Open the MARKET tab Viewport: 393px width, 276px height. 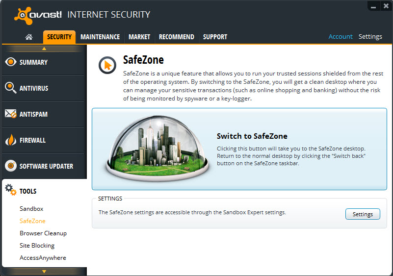139,37
